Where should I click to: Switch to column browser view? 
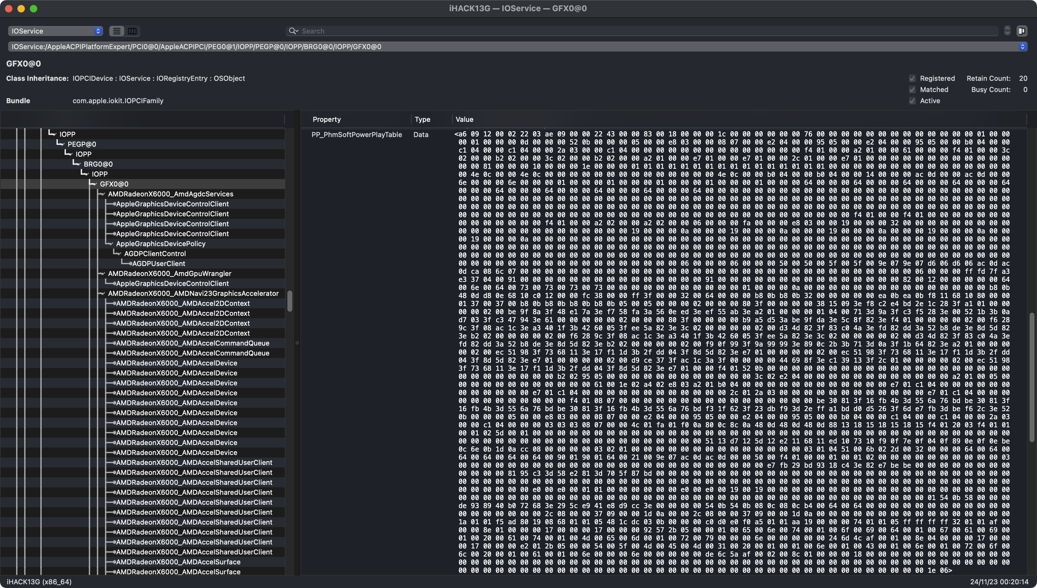(x=132, y=31)
